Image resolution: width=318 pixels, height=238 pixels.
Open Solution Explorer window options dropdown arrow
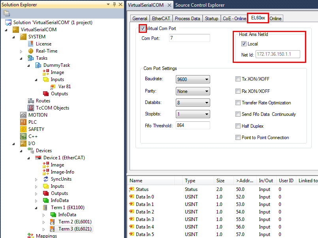click(108, 4)
